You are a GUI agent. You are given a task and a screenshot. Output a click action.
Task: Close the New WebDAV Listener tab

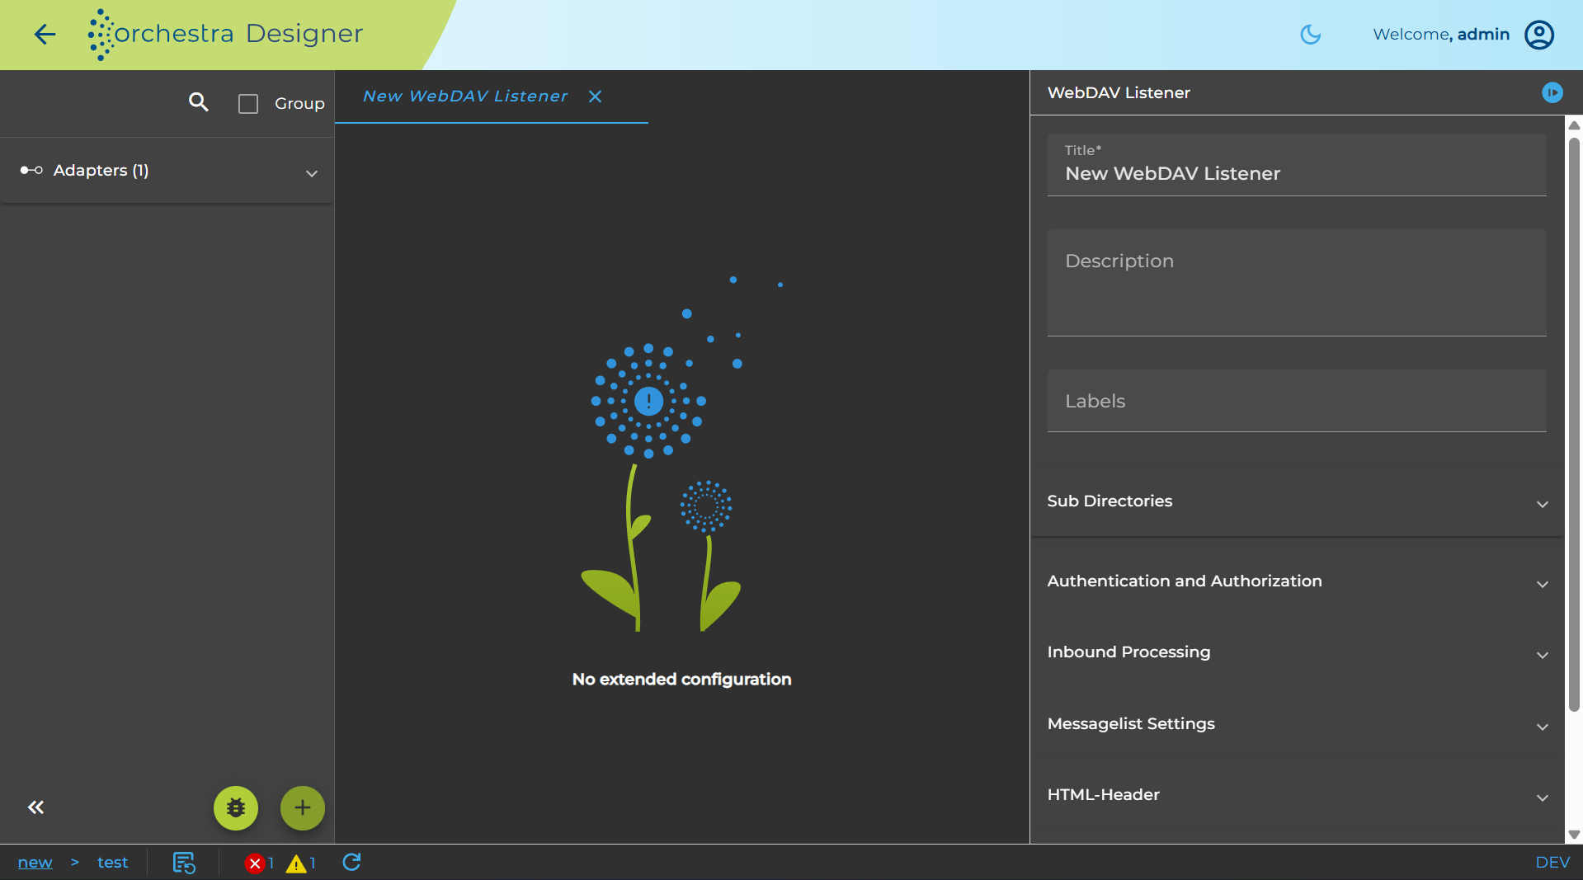(x=595, y=96)
